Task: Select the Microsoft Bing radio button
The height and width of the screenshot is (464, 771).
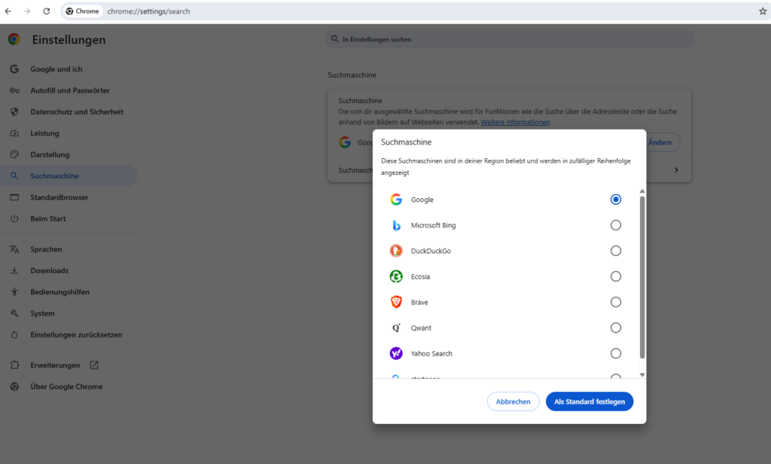Action: [616, 225]
